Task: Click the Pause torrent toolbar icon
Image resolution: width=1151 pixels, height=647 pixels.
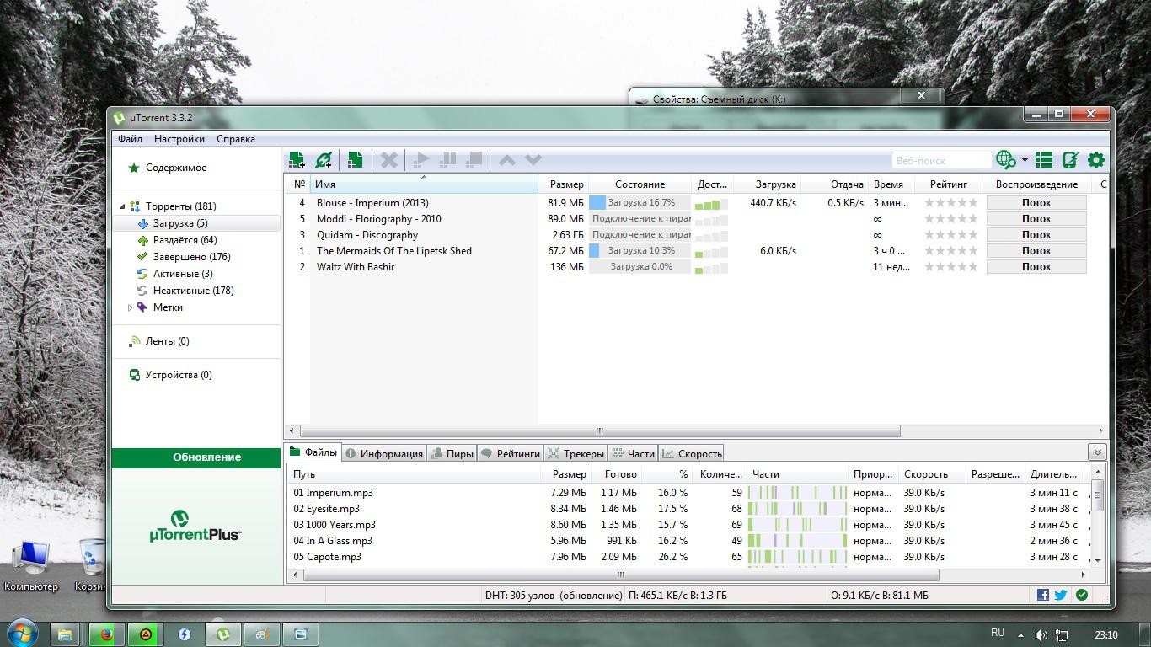Action: 448,159
